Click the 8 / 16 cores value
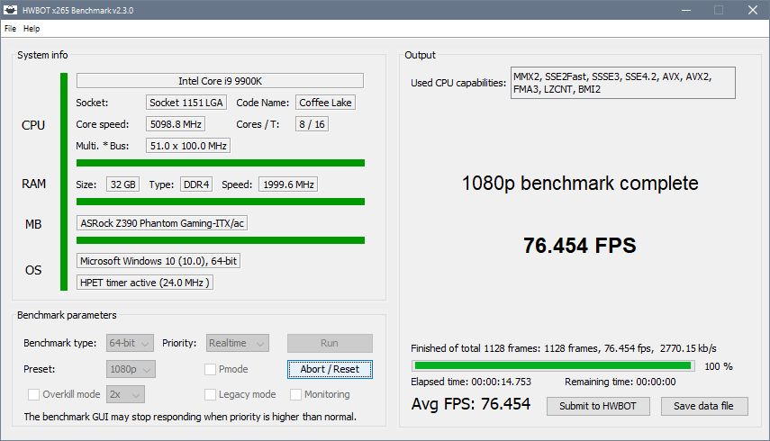Image resolution: width=770 pixels, height=441 pixels. [x=312, y=124]
